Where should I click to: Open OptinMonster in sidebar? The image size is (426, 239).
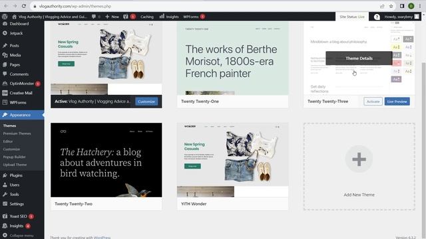[22, 84]
